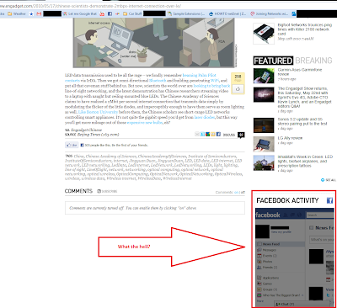Share article via the yellow share icon
Viewport: 337px width, 308px height.
[213, 135]
